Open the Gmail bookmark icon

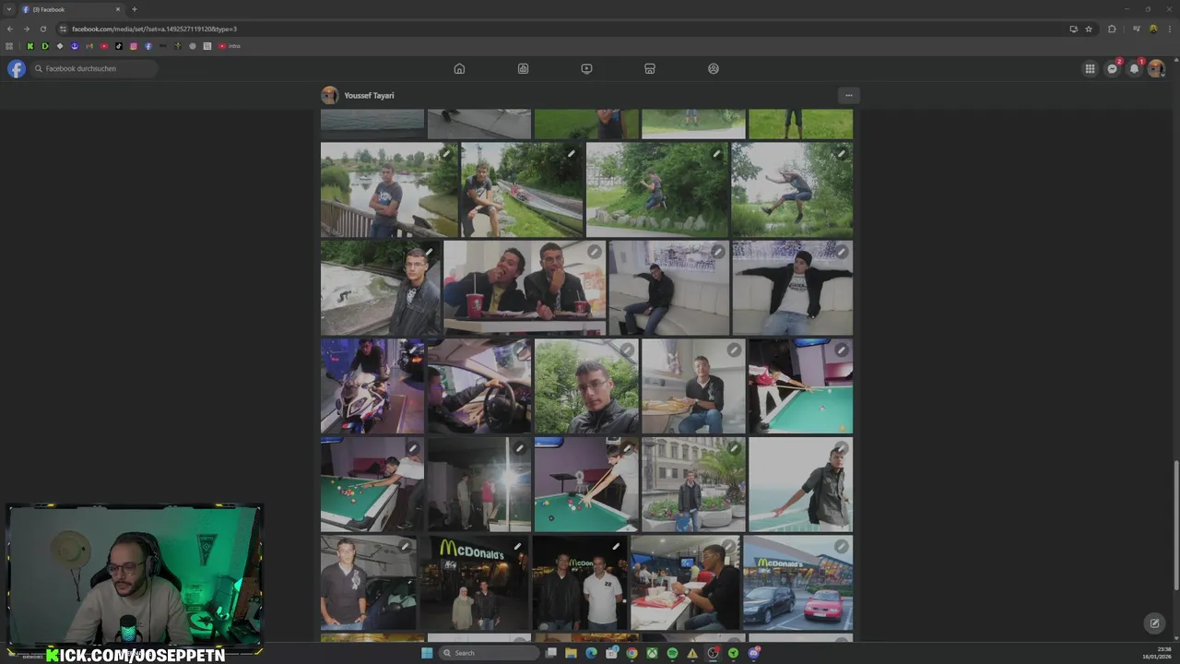coord(89,46)
